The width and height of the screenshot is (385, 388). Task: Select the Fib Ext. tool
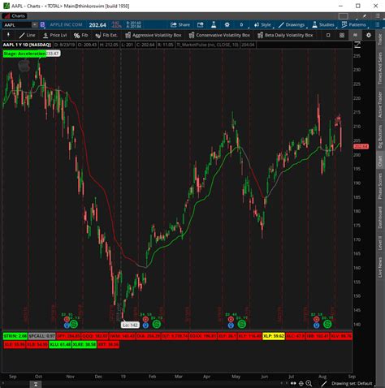tap(106, 35)
